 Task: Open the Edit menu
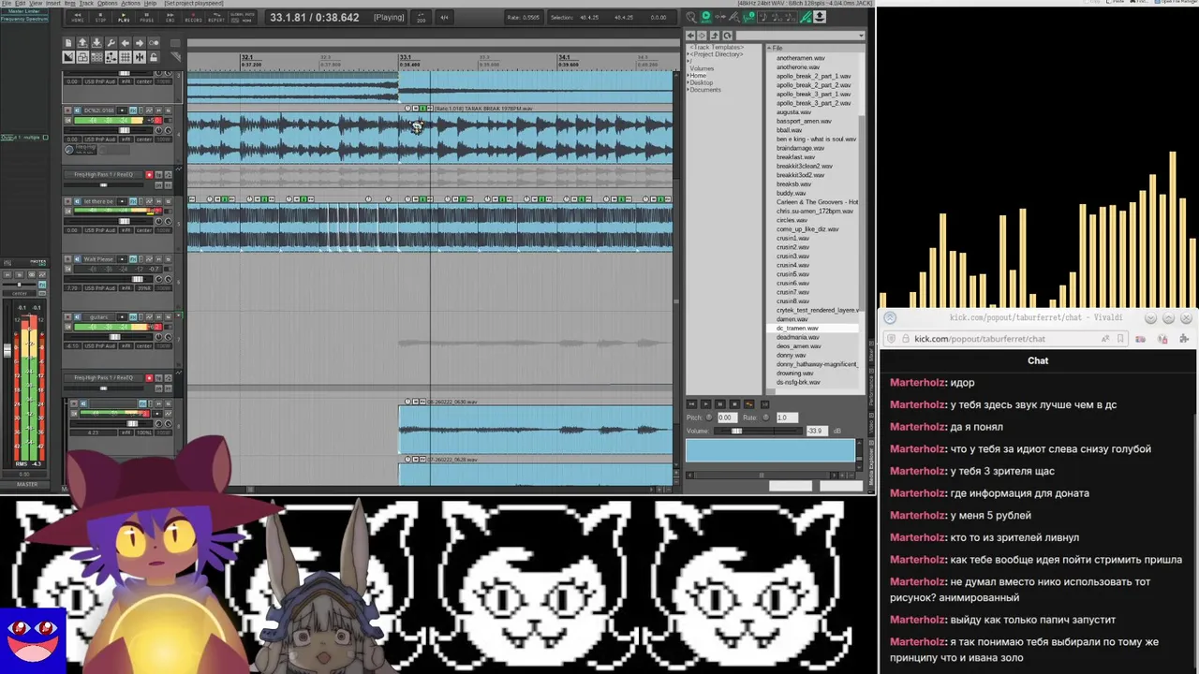point(20,4)
